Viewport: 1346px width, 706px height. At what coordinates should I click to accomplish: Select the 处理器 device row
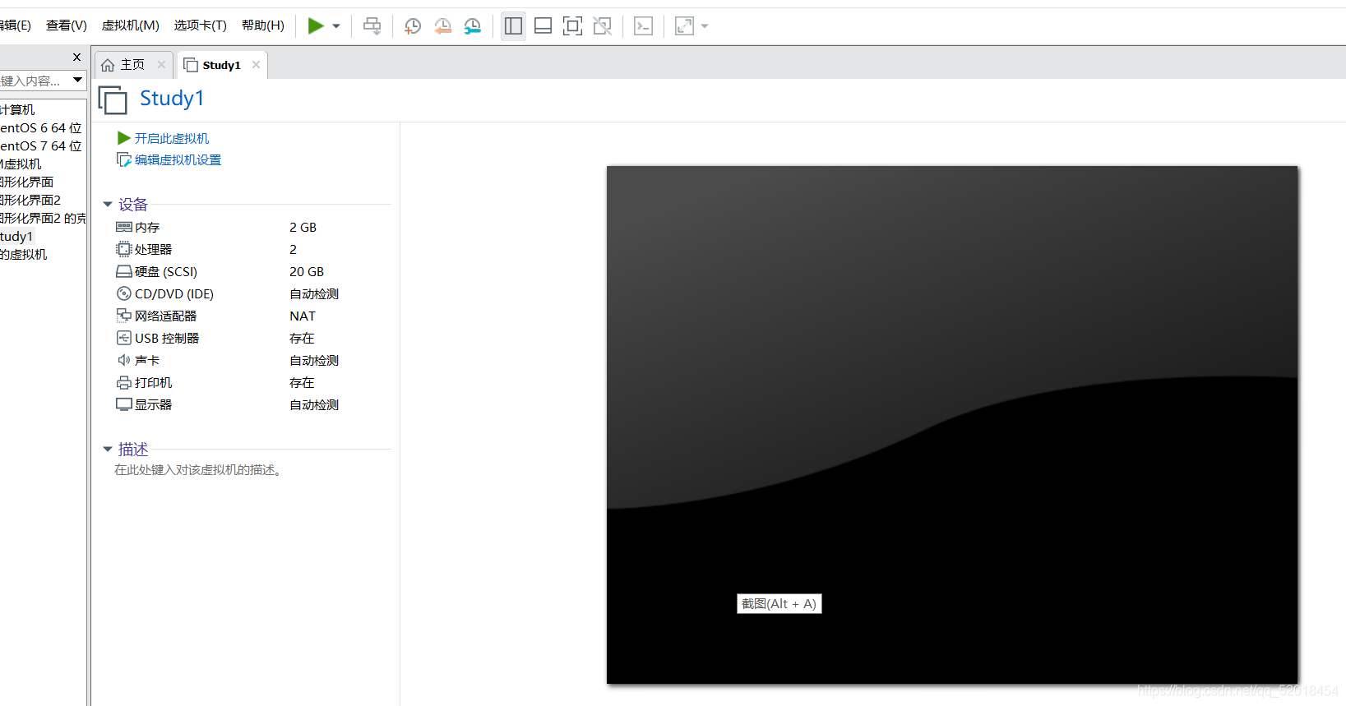(x=252, y=249)
